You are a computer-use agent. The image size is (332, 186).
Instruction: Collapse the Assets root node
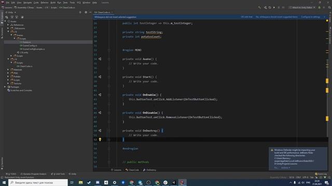pos(5,21)
